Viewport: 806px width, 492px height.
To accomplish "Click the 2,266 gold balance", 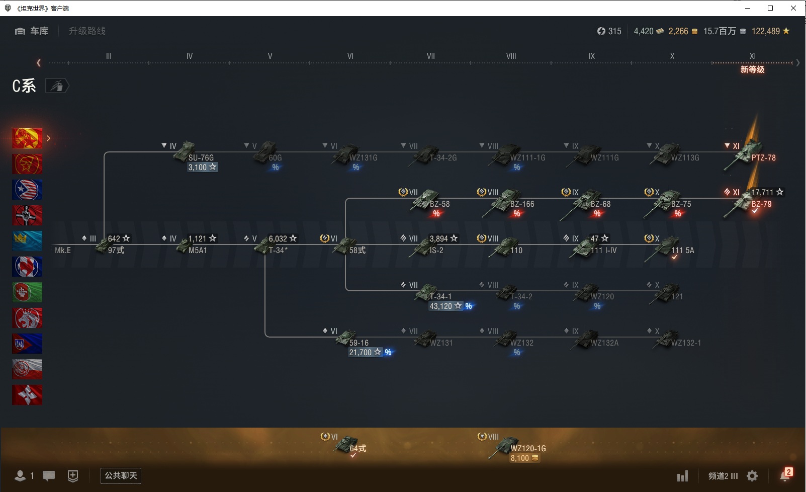I will (683, 31).
